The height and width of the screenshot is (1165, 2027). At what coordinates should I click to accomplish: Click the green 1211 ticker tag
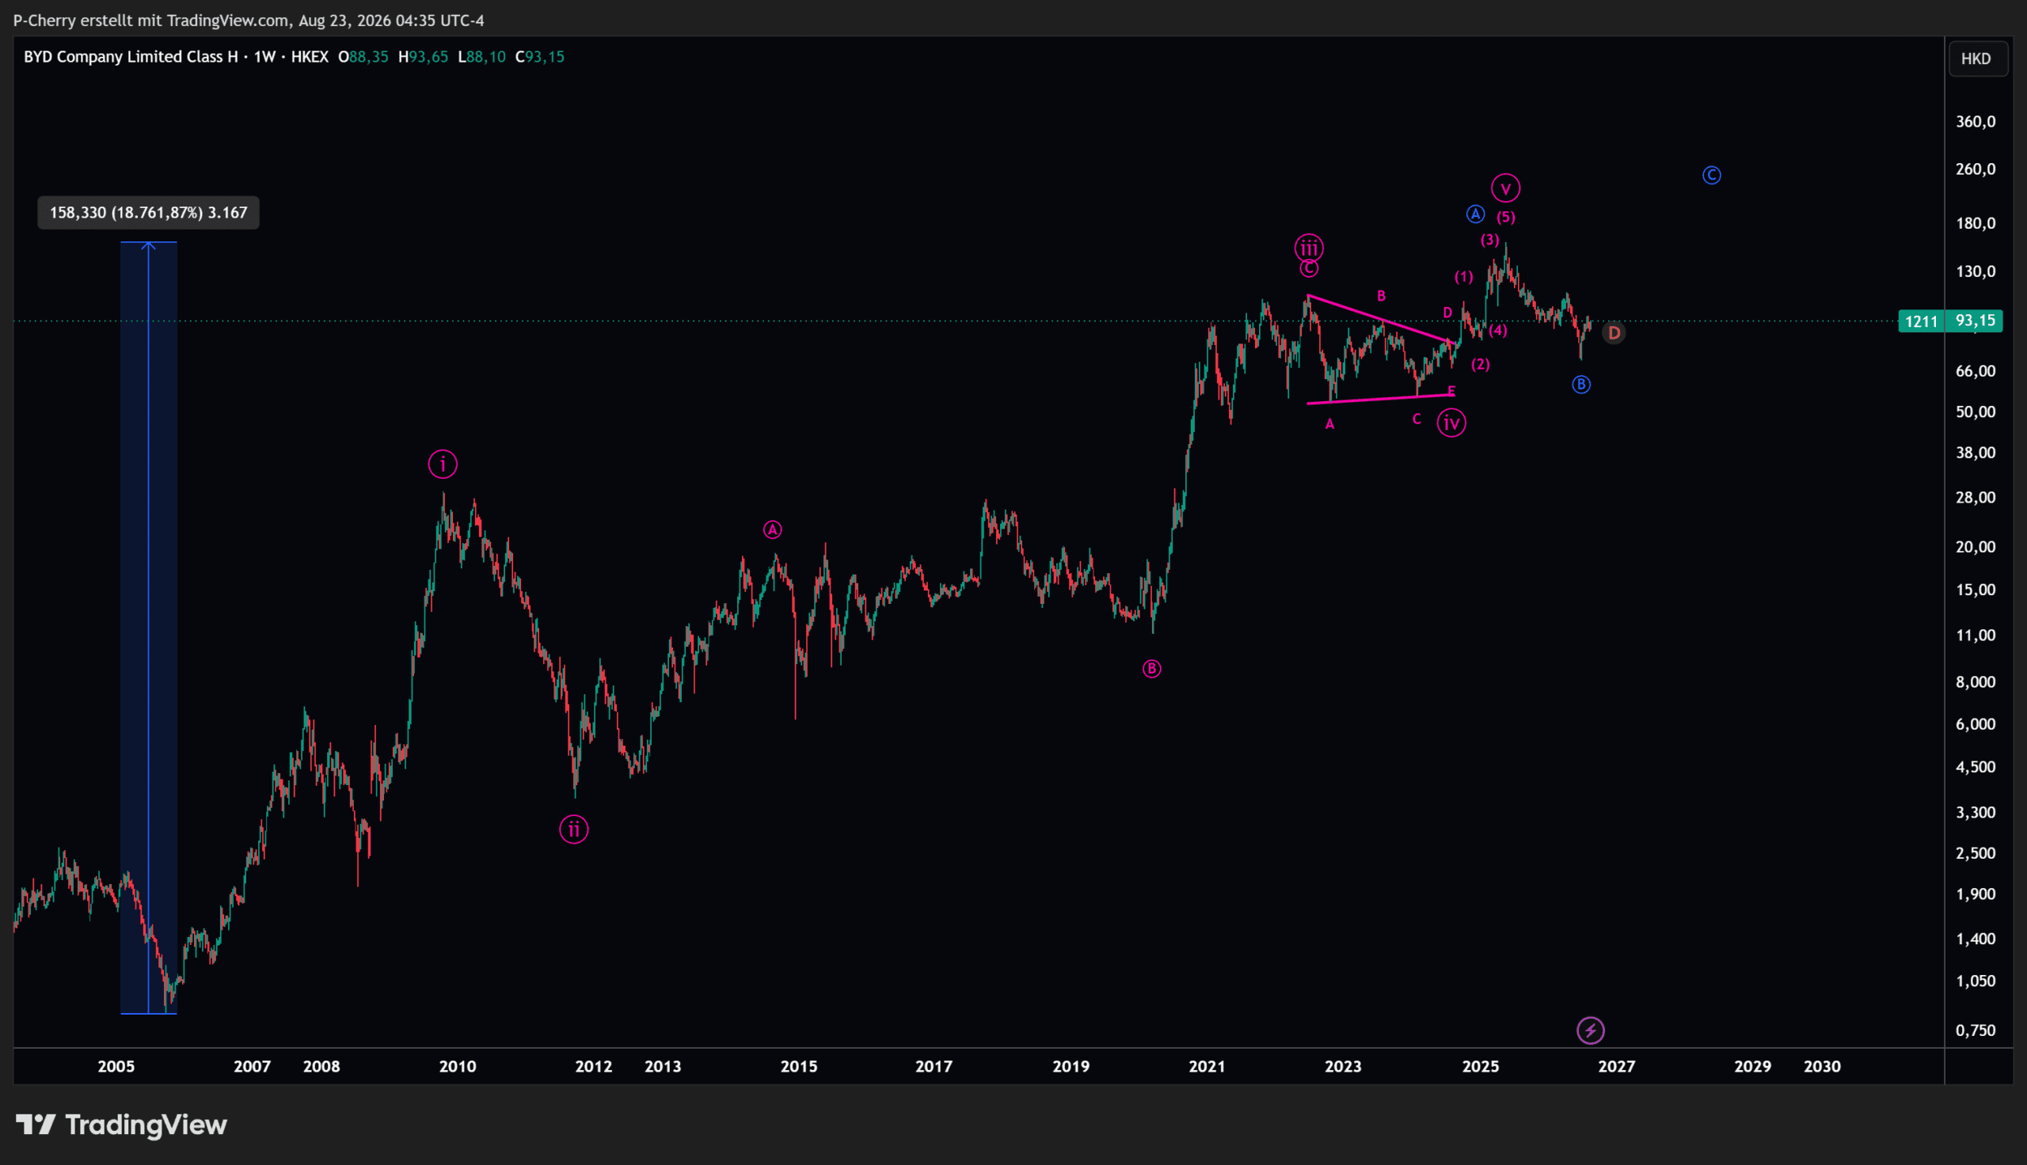[1922, 321]
